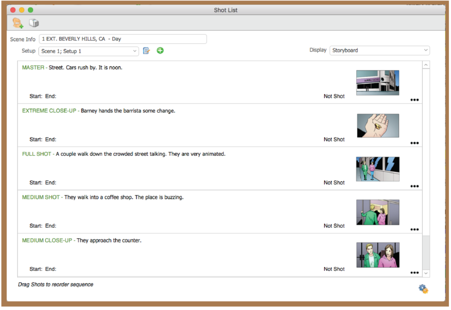Select the hand with coins storyboard thumbnail
The image size is (451, 310).
click(x=378, y=125)
